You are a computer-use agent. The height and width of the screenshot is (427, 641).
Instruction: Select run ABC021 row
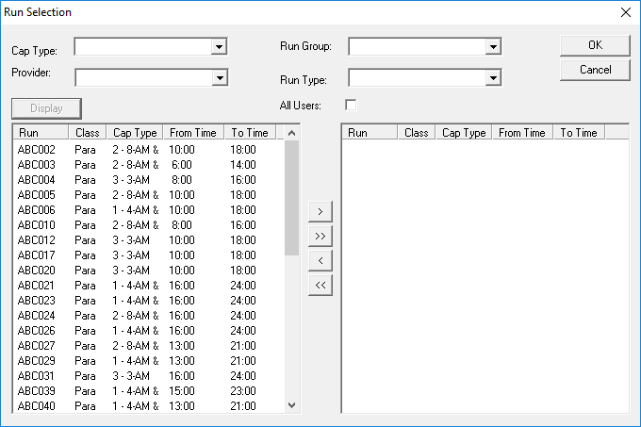149,286
